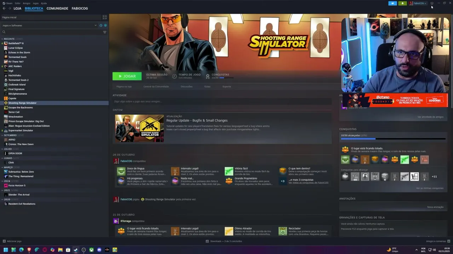Open Ver as minhas conquistas link
The image size is (453, 254).
pos(430,188)
